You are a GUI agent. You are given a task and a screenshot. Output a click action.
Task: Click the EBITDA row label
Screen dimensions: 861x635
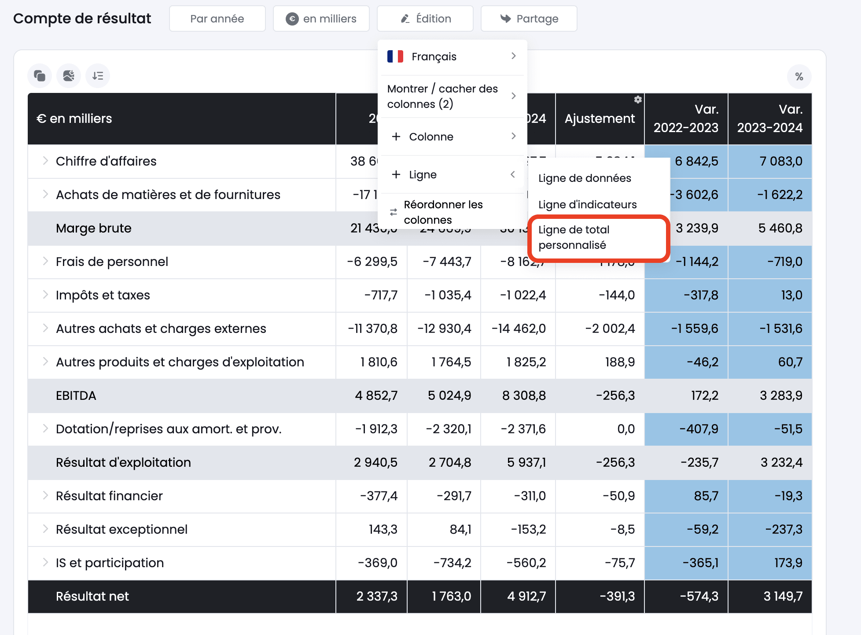point(76,395)
